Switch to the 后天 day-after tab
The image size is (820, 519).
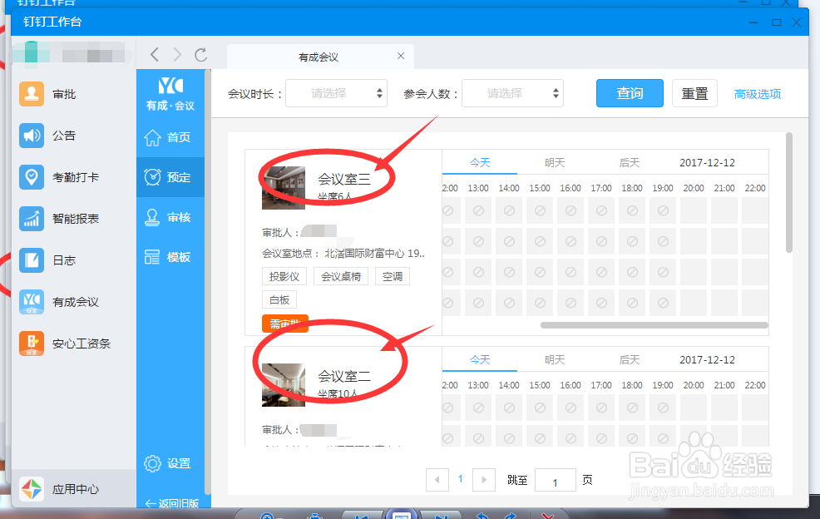coord(630,162)
